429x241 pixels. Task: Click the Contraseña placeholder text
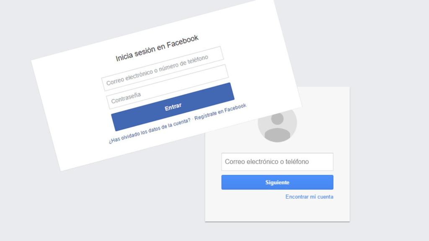tap(126, 98)
